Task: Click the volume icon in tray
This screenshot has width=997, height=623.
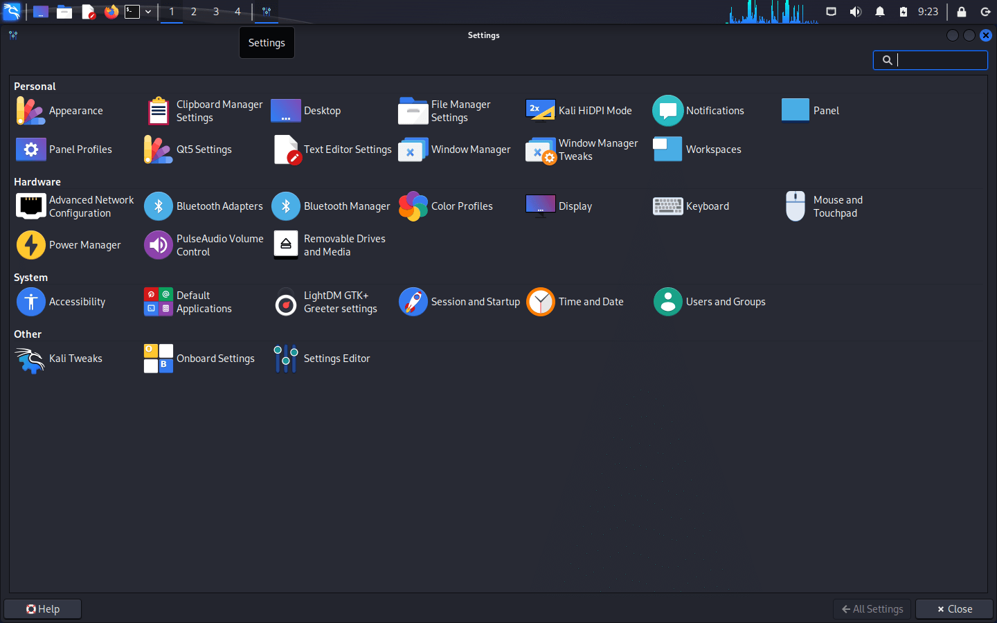Action: click(x=856, y=12)
